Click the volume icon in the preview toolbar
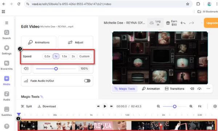The width and height of the screenshot is (218, 131). pyautogui.click(x=192, y=89)
